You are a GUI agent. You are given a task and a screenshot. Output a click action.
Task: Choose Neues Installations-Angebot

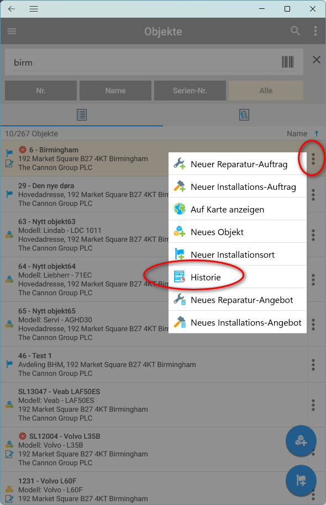tap(238, 322)
